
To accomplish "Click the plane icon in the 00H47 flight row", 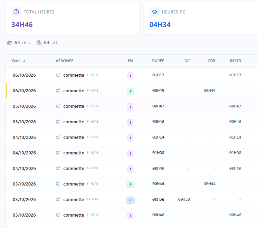I will tap(58, 106).
